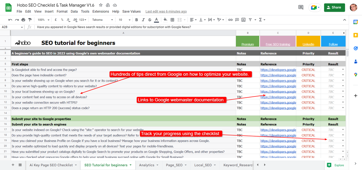
Task: Open the Extensions menu
Action: point(101,11)
